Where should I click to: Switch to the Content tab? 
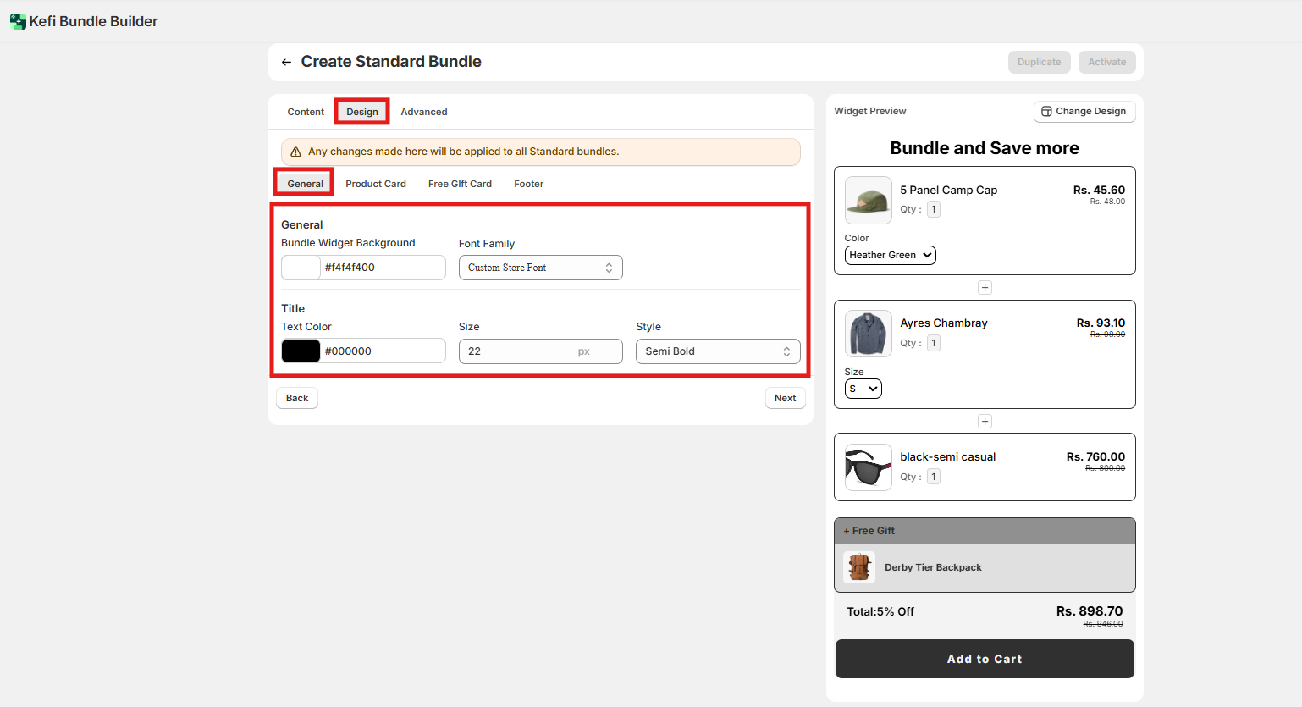(306, 112)
